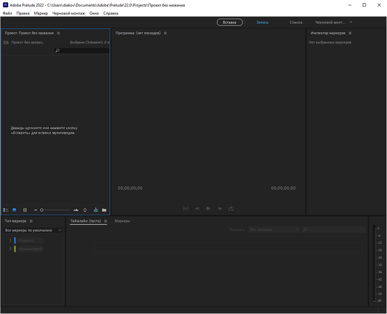Switch Project panel to list view
The image size is (387, 314).
click(x=6, y=210)
